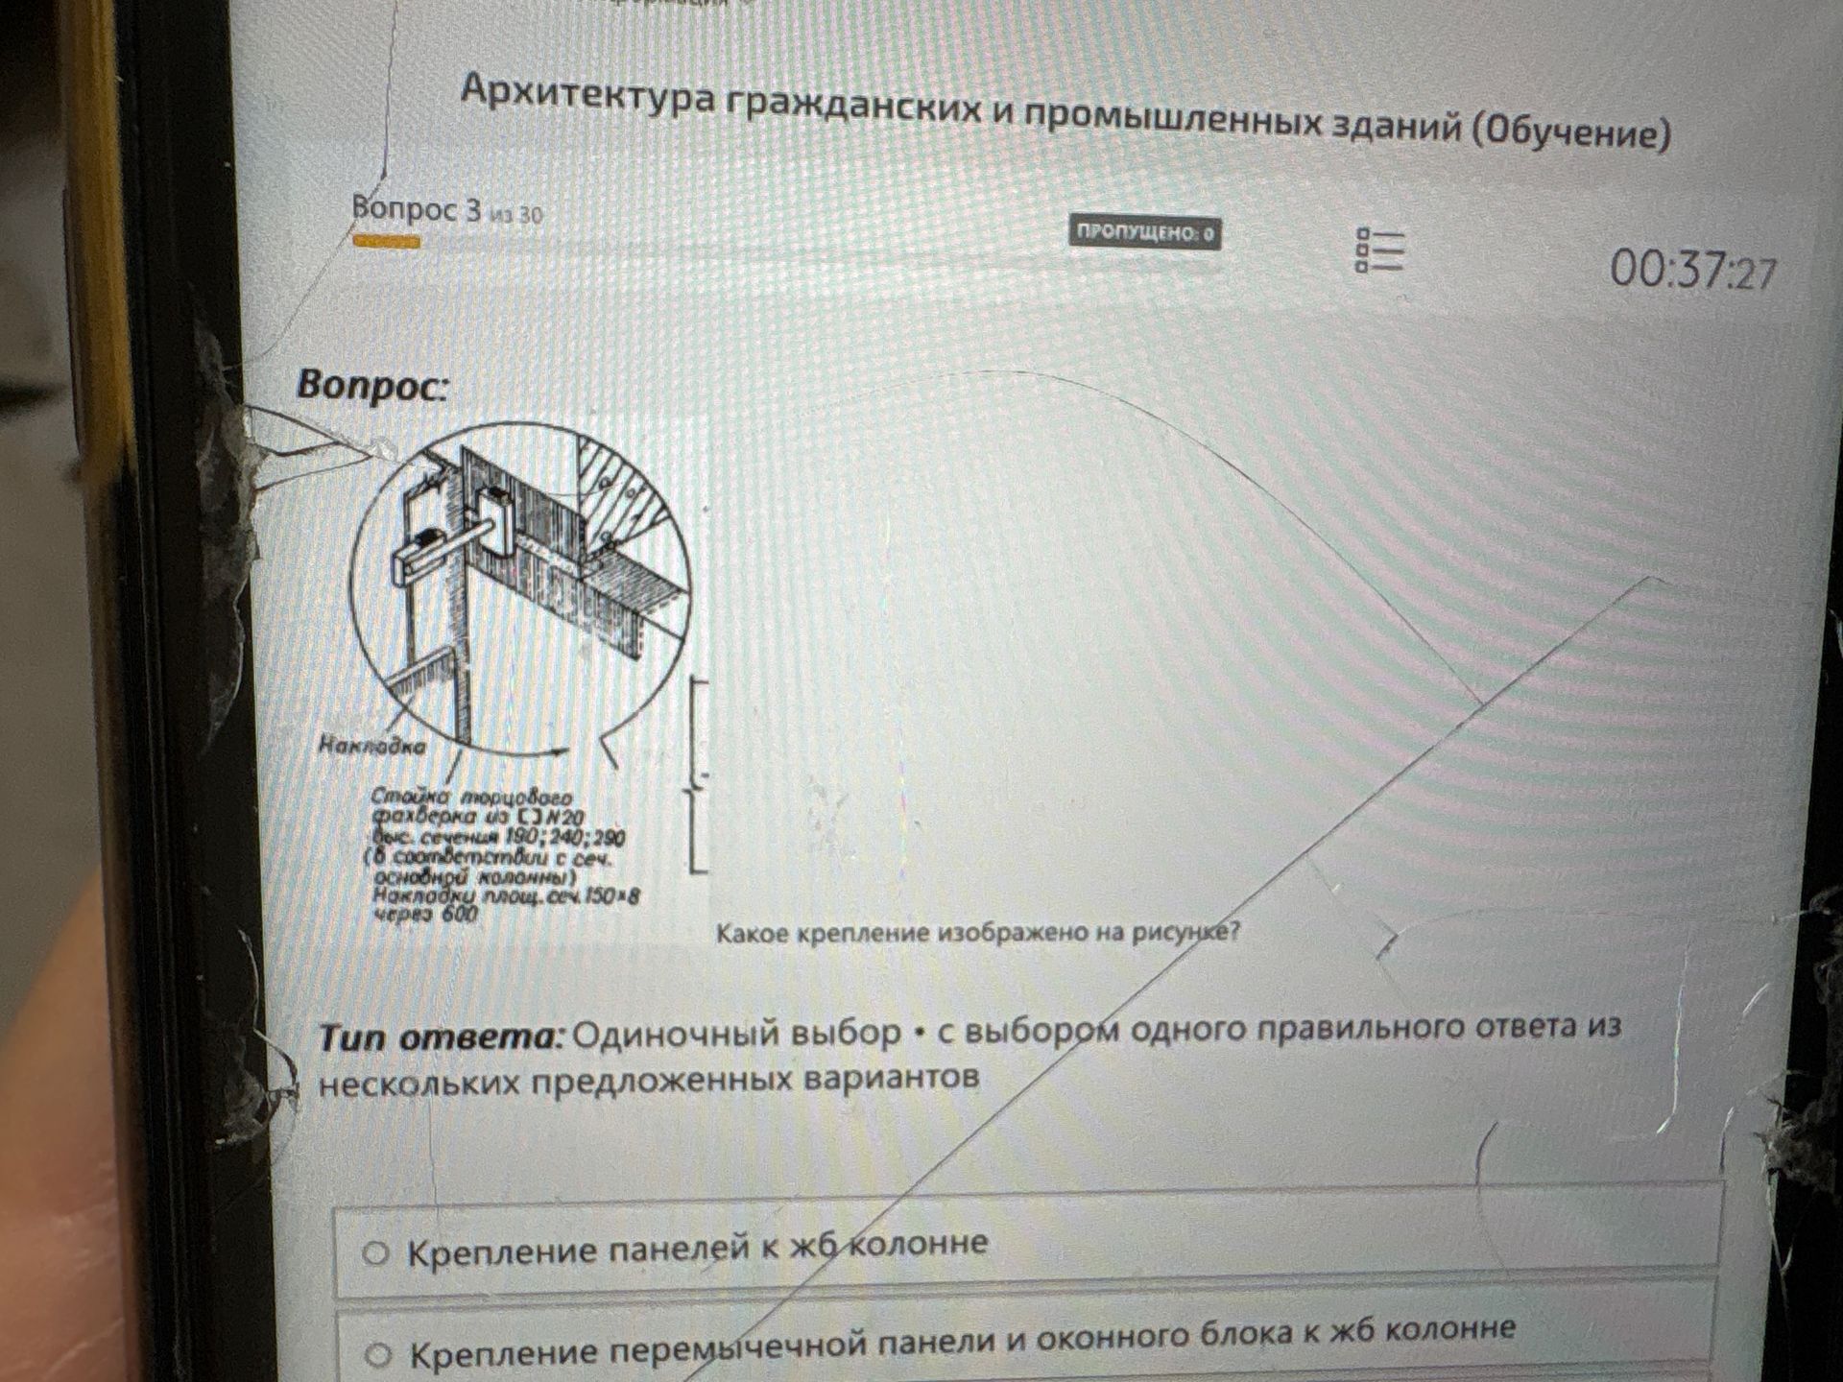This screenshot has width=1843, height=1382.
Task: Click the 'из 30' total questions text
Action: tap(516, 215)
